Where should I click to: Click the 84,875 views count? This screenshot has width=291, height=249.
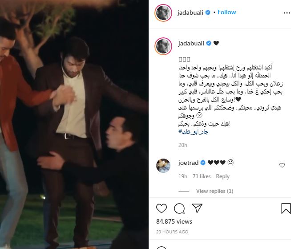click(x=174, y=221)
